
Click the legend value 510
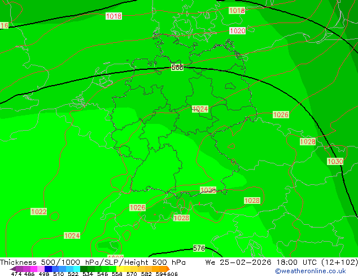coord(59,274)
